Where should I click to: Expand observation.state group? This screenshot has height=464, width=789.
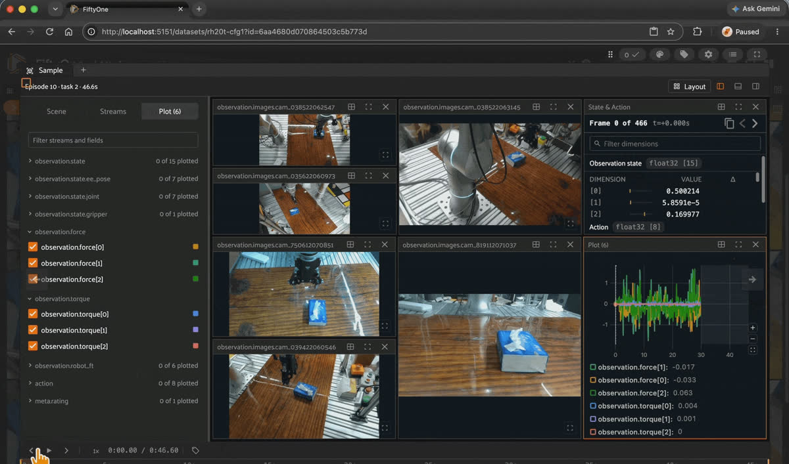click(113, 161)
